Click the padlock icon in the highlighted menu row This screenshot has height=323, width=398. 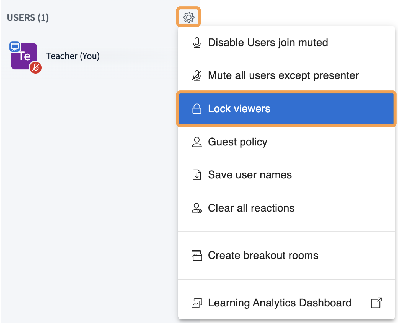click(197, 109)
